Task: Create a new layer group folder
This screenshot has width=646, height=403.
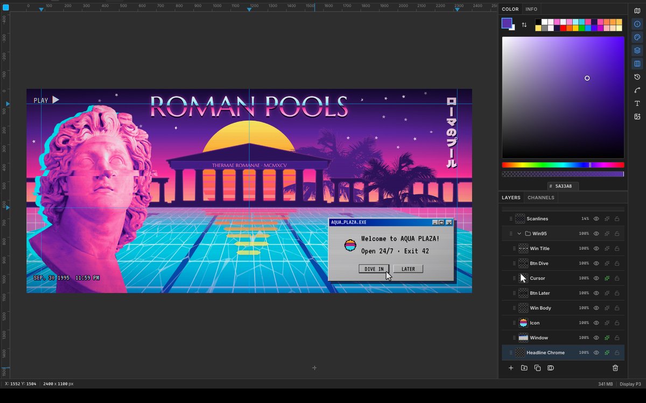Action: [524, 368]
